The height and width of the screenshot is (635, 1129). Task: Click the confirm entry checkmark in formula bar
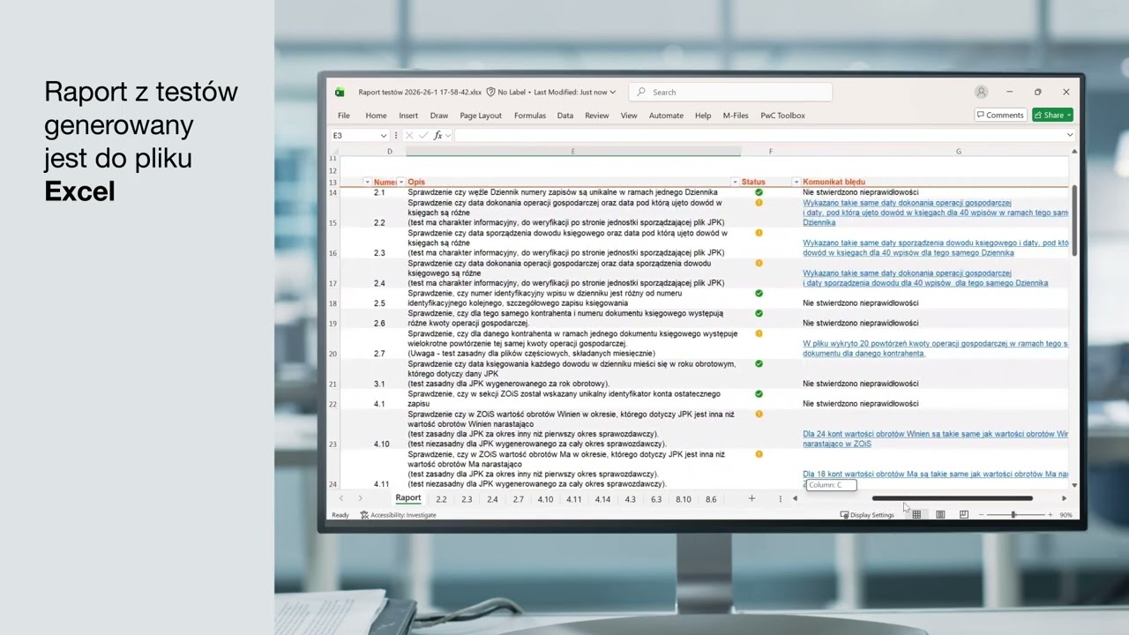[x=422, y=135]
